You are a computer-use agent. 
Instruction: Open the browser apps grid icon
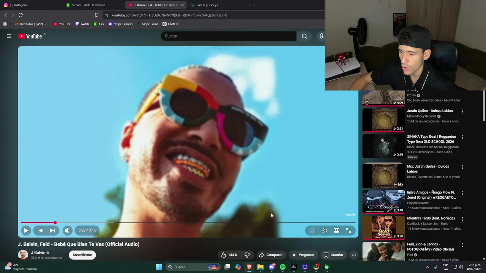(5, 24)
